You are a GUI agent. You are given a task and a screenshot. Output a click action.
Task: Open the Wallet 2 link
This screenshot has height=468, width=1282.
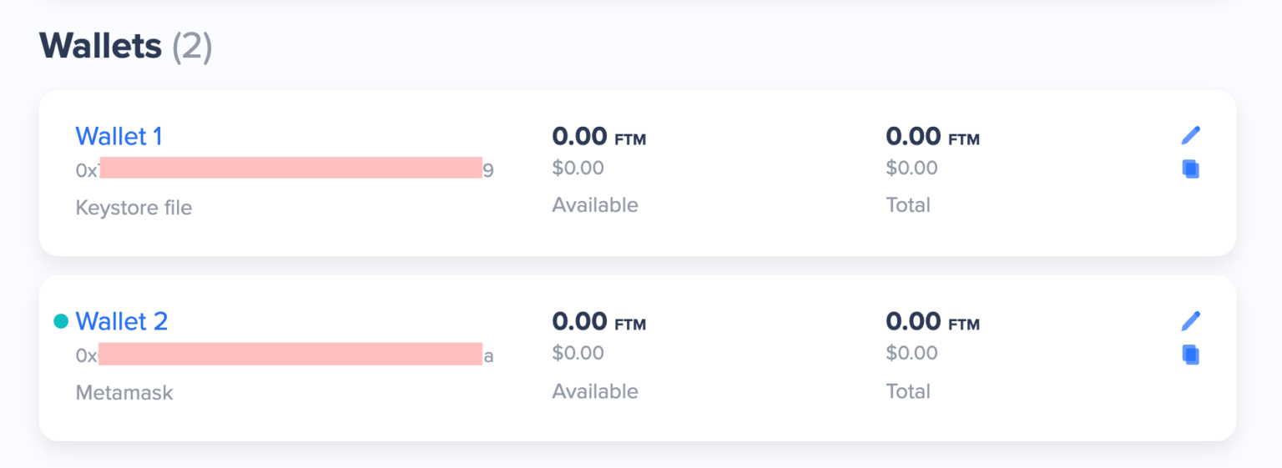coord(121,321)
